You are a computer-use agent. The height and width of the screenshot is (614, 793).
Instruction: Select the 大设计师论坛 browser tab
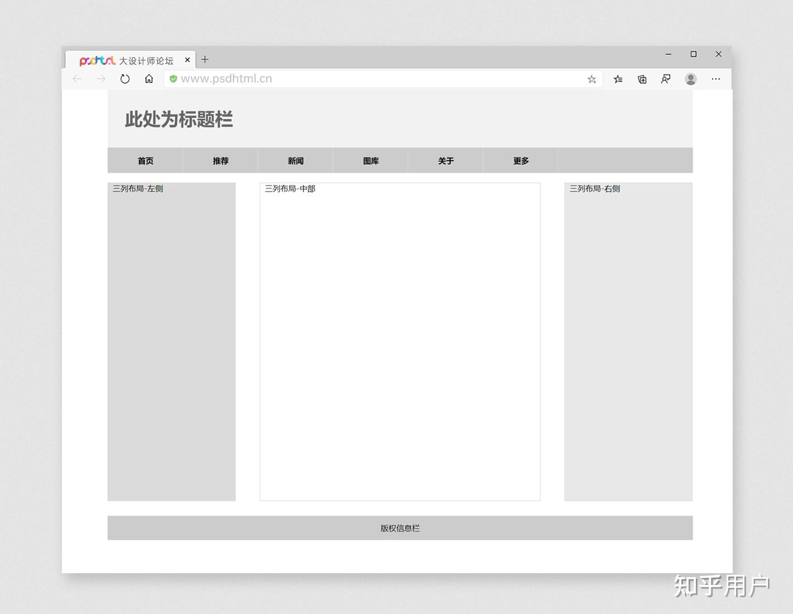click(131, 60)
